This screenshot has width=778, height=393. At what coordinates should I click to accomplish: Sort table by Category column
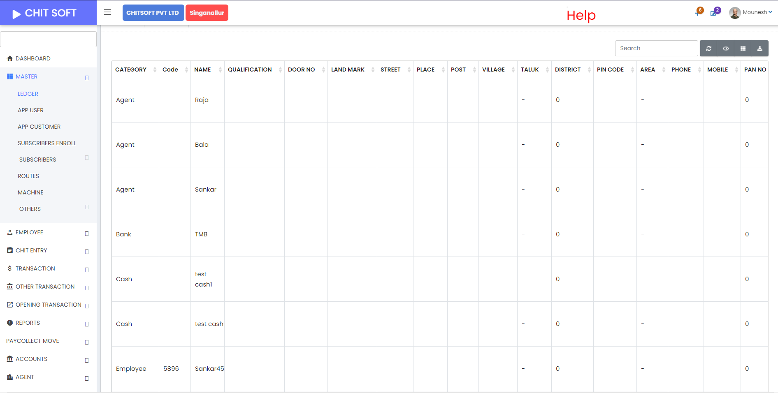point(131,69)
